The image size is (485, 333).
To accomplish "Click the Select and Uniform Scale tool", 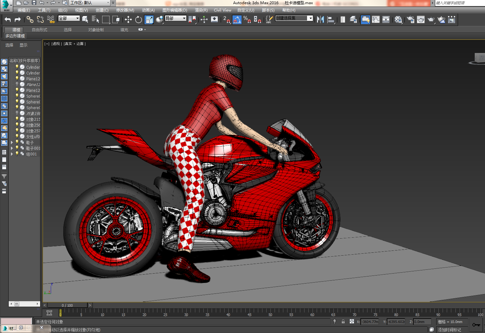I will [149, 20].
